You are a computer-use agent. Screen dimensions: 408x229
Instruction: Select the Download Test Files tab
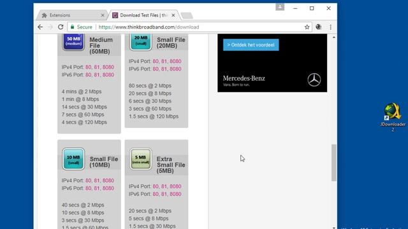click(143, 15)
